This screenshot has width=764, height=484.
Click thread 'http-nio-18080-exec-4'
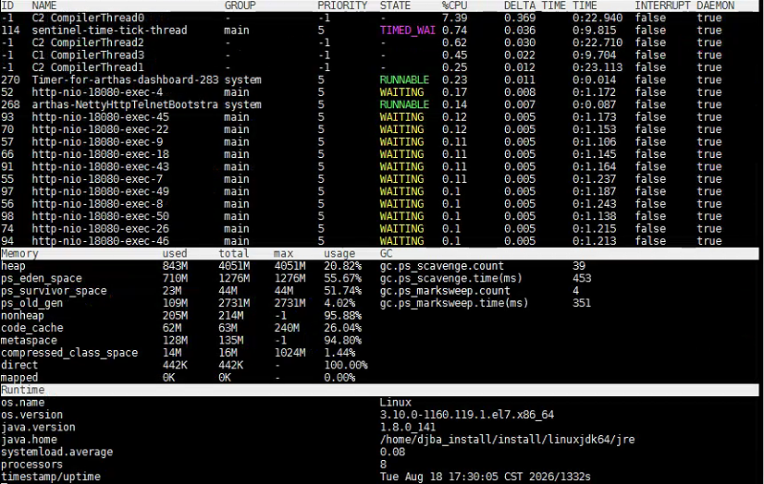(x=97, y=92)
